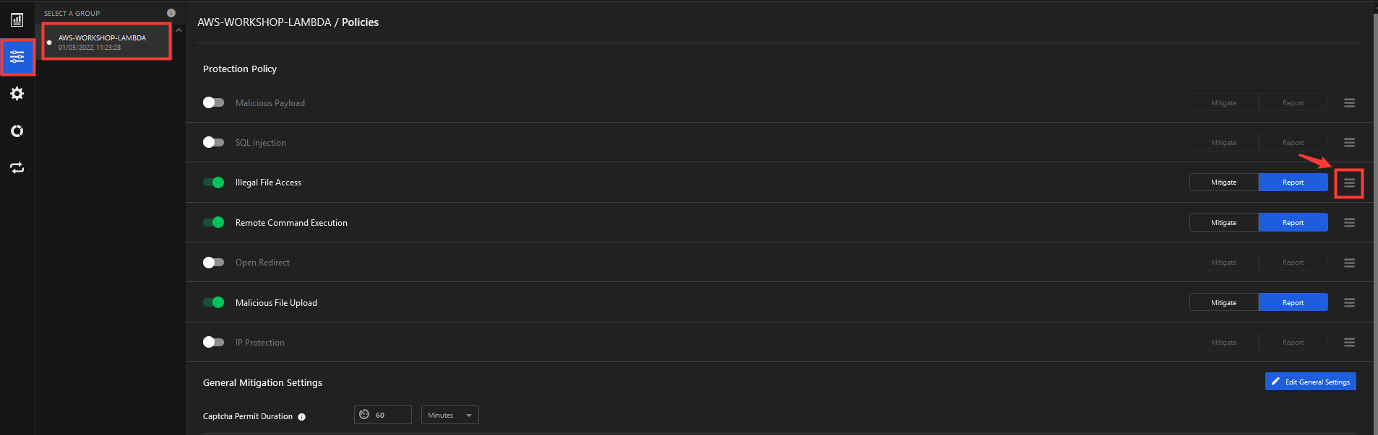The image size is (1378, 435).
Task: Click the Captcha Permit Duration value field
Action: point(383,415)
